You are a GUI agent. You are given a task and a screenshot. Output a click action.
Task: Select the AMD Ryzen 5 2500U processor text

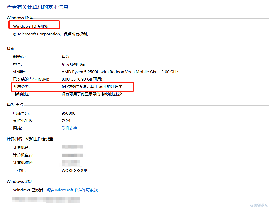[x=109, y=72]
